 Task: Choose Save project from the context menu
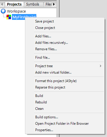tap(44, 21)
